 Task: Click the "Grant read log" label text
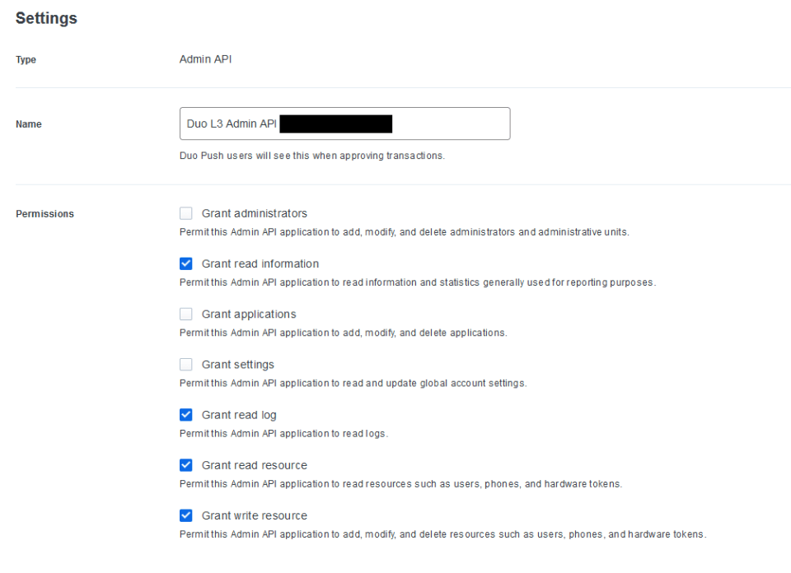[x=239, y=415]
